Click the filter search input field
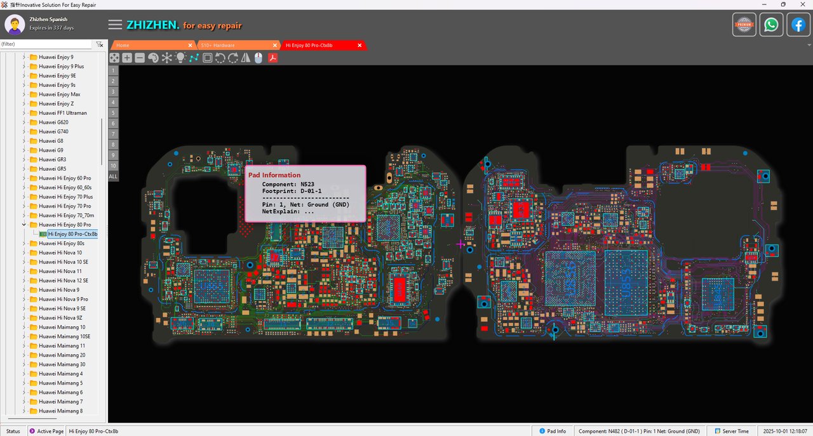Image resolution: width=813 pixels, height=436 pixels. [x=46, y=44]
